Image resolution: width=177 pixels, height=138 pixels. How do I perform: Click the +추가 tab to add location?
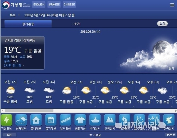coord(76,24)
